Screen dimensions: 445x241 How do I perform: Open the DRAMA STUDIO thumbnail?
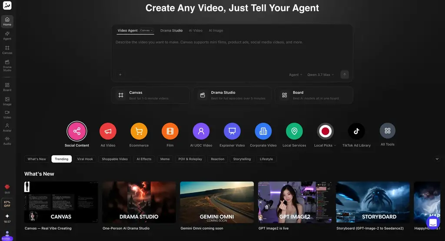click(139, 202)
